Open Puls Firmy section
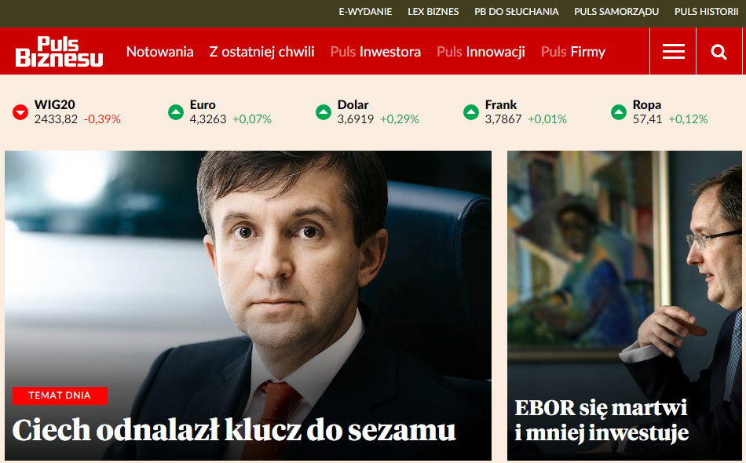 coord(572,52)
